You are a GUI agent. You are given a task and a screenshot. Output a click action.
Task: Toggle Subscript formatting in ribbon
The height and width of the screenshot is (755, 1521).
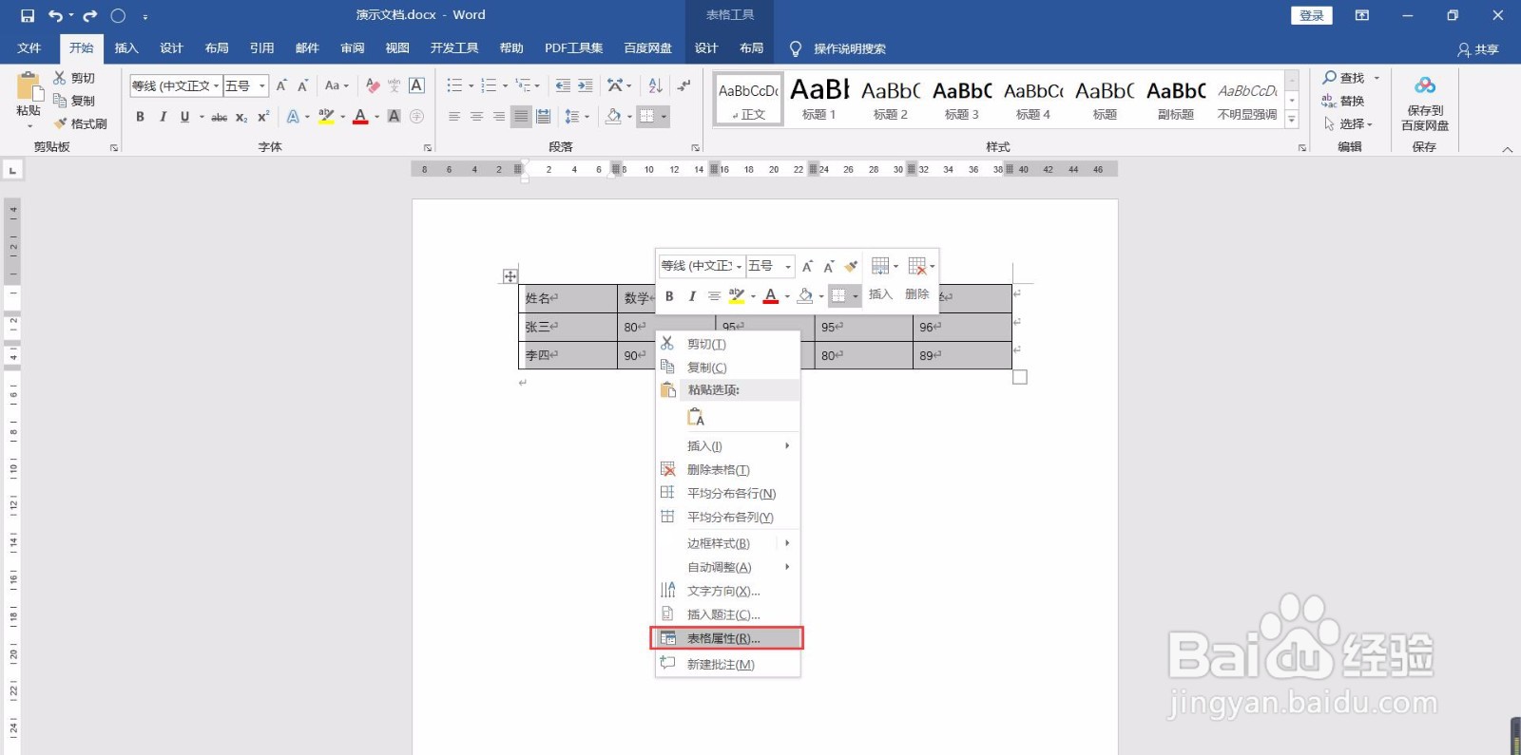point(241,117)
